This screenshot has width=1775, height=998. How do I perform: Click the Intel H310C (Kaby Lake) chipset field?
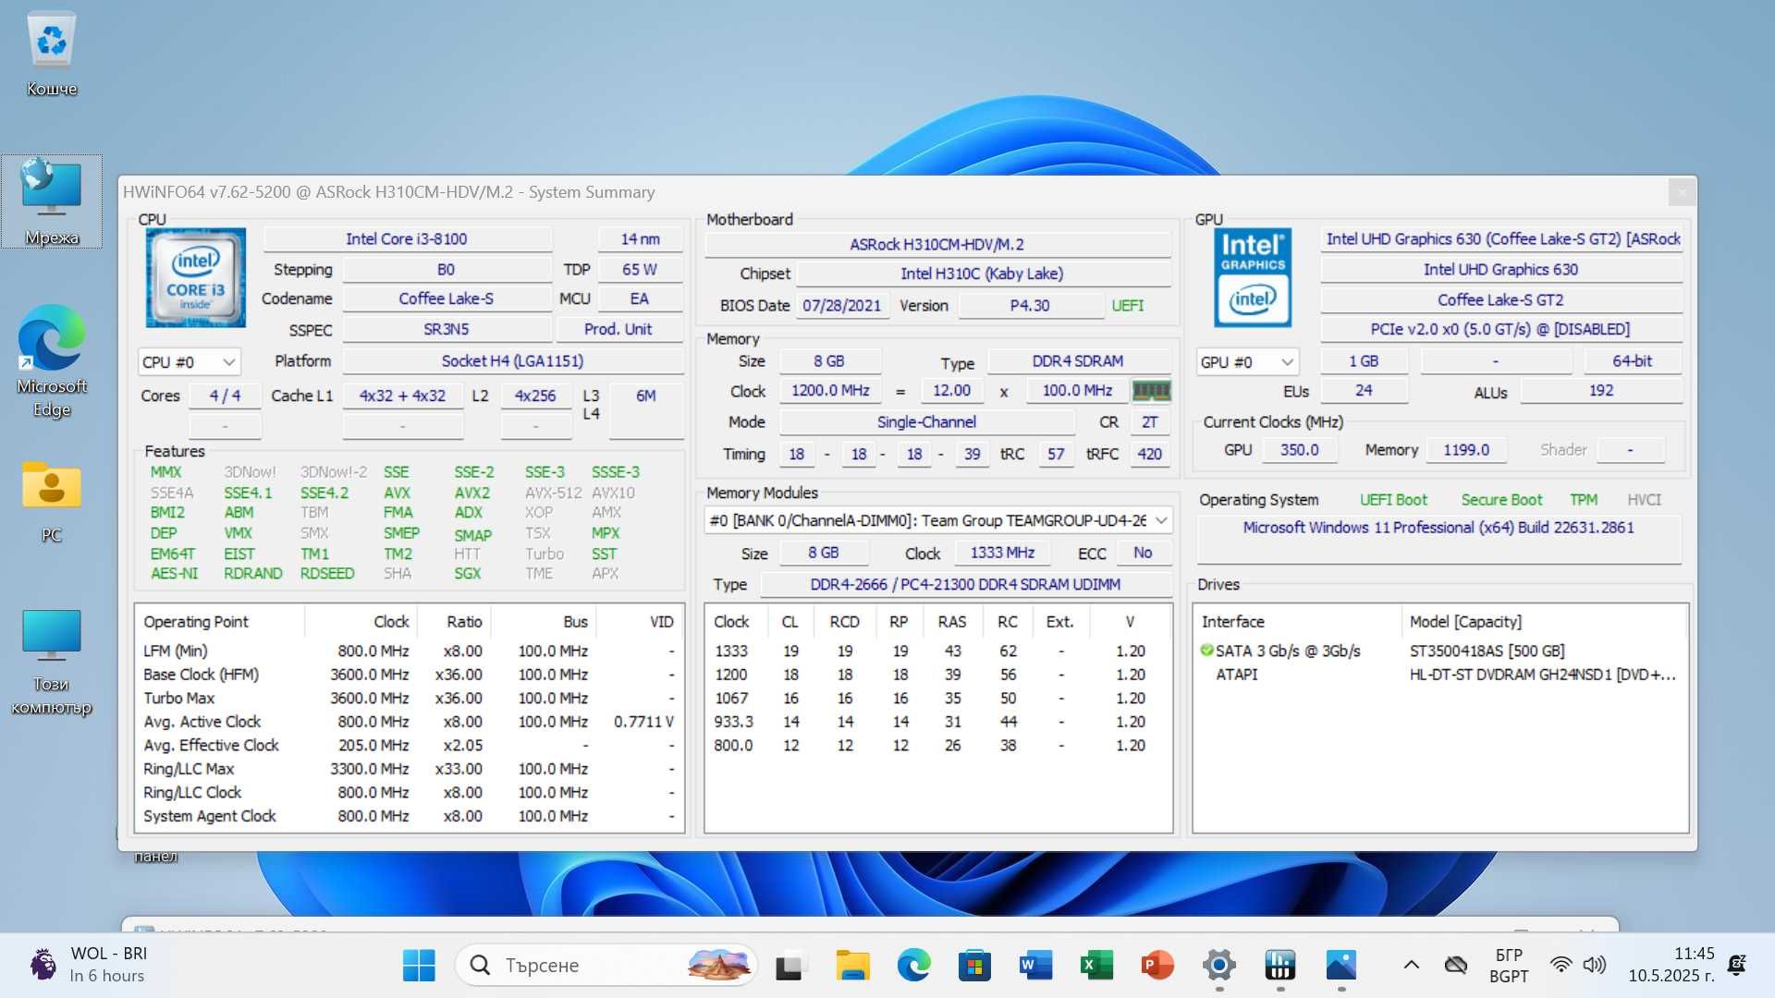[x=983, y=274]
